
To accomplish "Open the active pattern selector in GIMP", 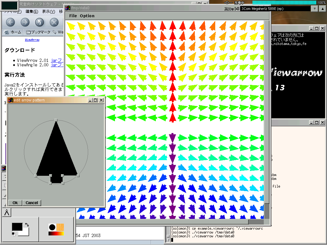I will (60, 227).
